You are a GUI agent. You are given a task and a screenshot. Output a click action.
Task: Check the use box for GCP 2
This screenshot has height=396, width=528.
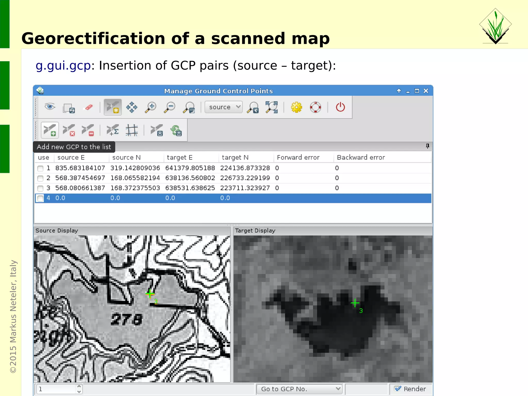coord(40,178)
